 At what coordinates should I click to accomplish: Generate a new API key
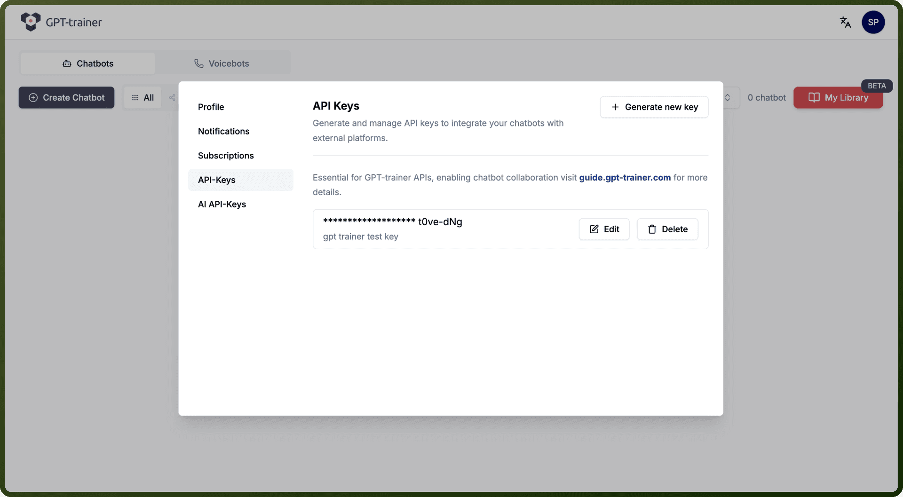click(x=654, y=107)
